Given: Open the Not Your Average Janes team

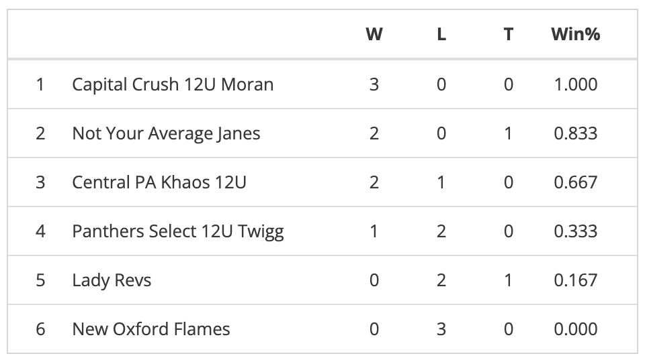Looking at the screenshot, I should [166, 133].
